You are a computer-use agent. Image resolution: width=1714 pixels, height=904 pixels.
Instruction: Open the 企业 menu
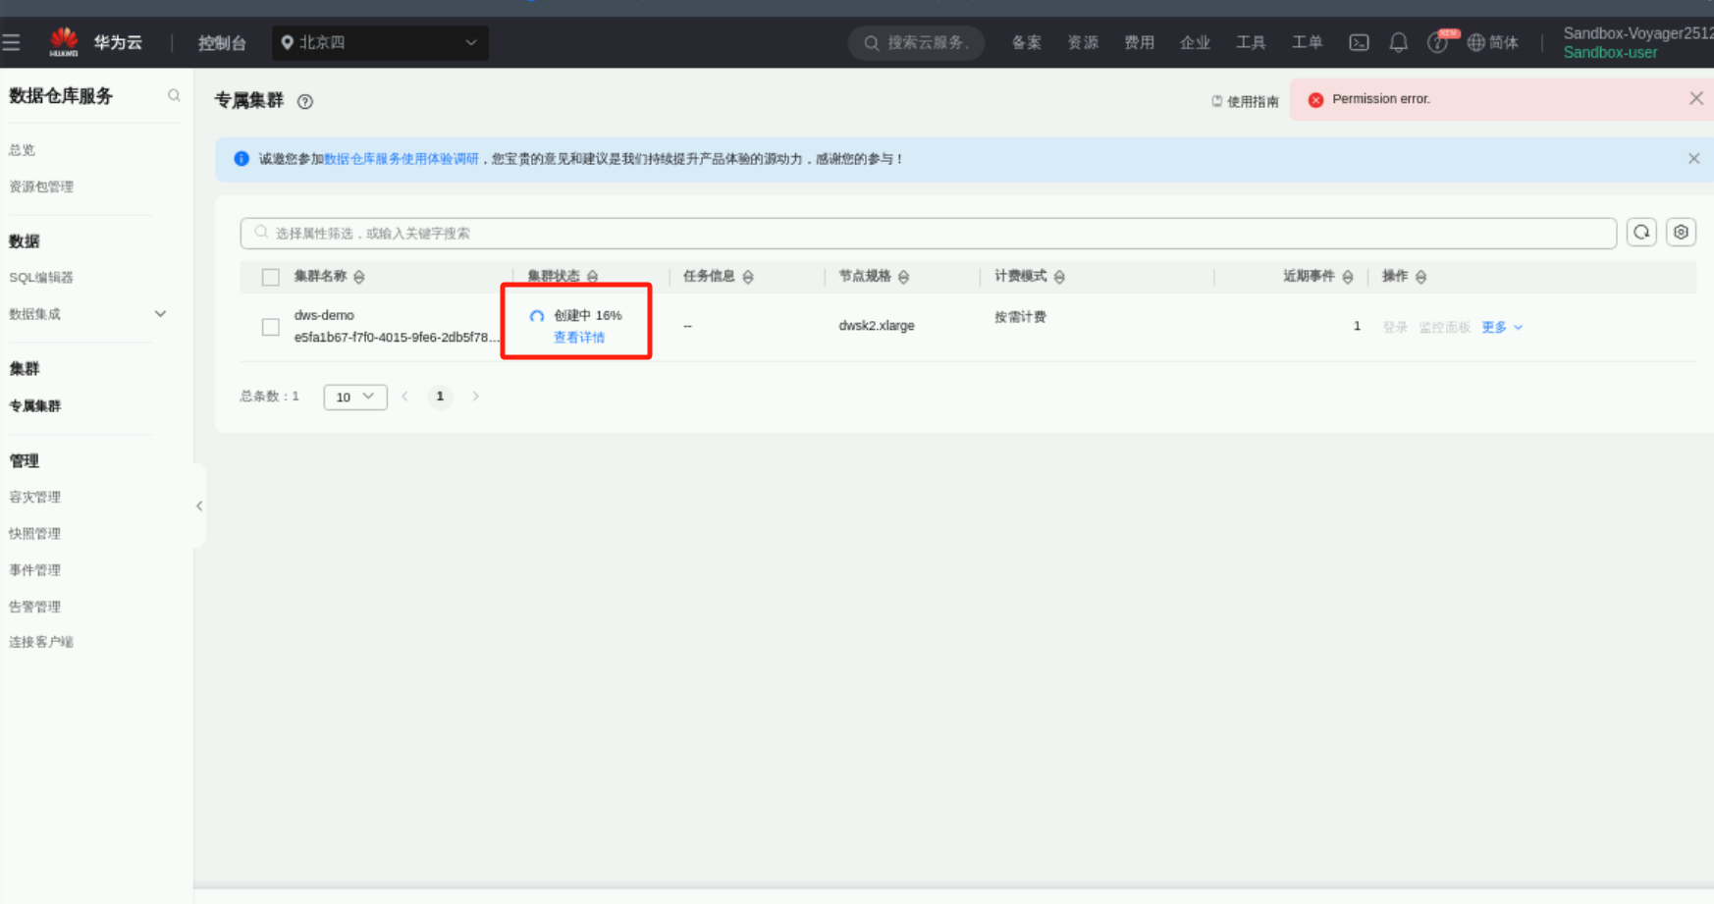(1195, 42)
